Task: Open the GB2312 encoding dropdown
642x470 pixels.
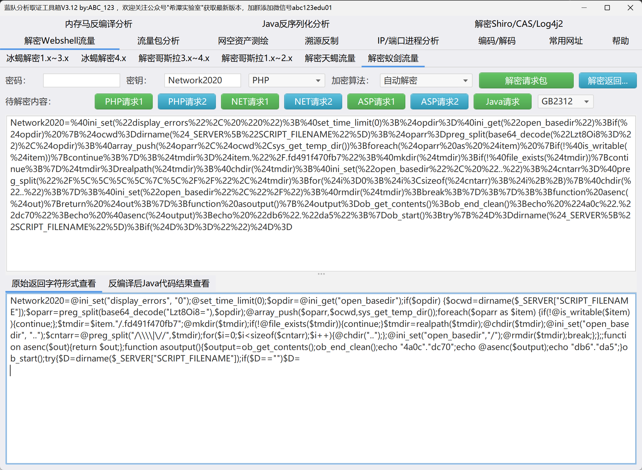Action: (565, 102)
